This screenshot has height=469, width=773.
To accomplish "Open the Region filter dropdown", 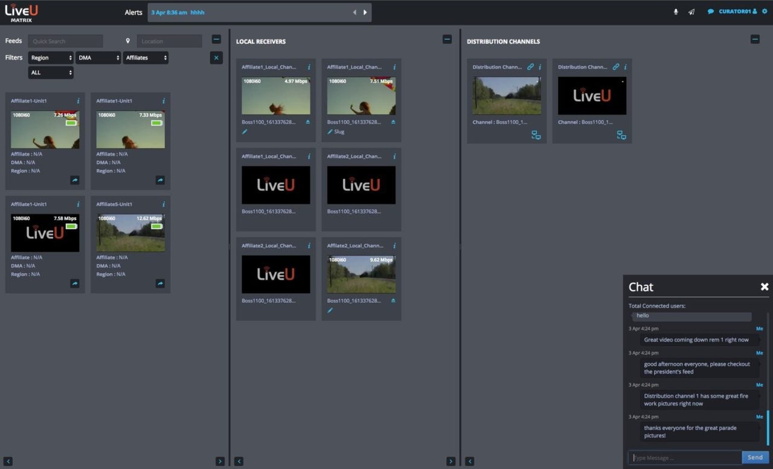I will [51, 58].
